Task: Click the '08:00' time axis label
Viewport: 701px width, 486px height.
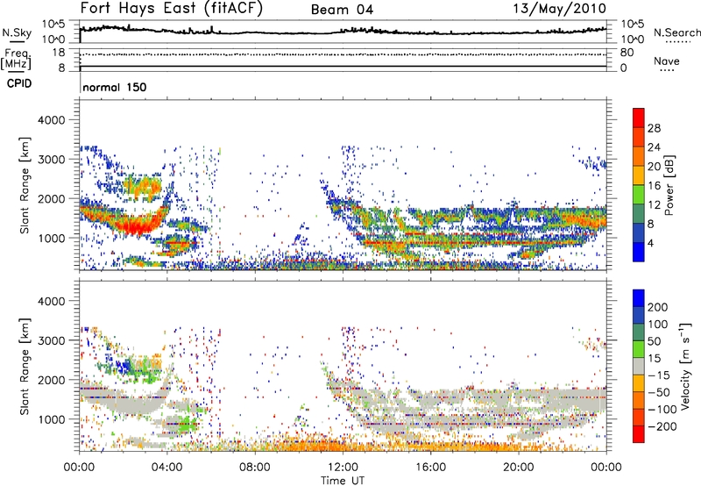Action: [x=254, y=468]
